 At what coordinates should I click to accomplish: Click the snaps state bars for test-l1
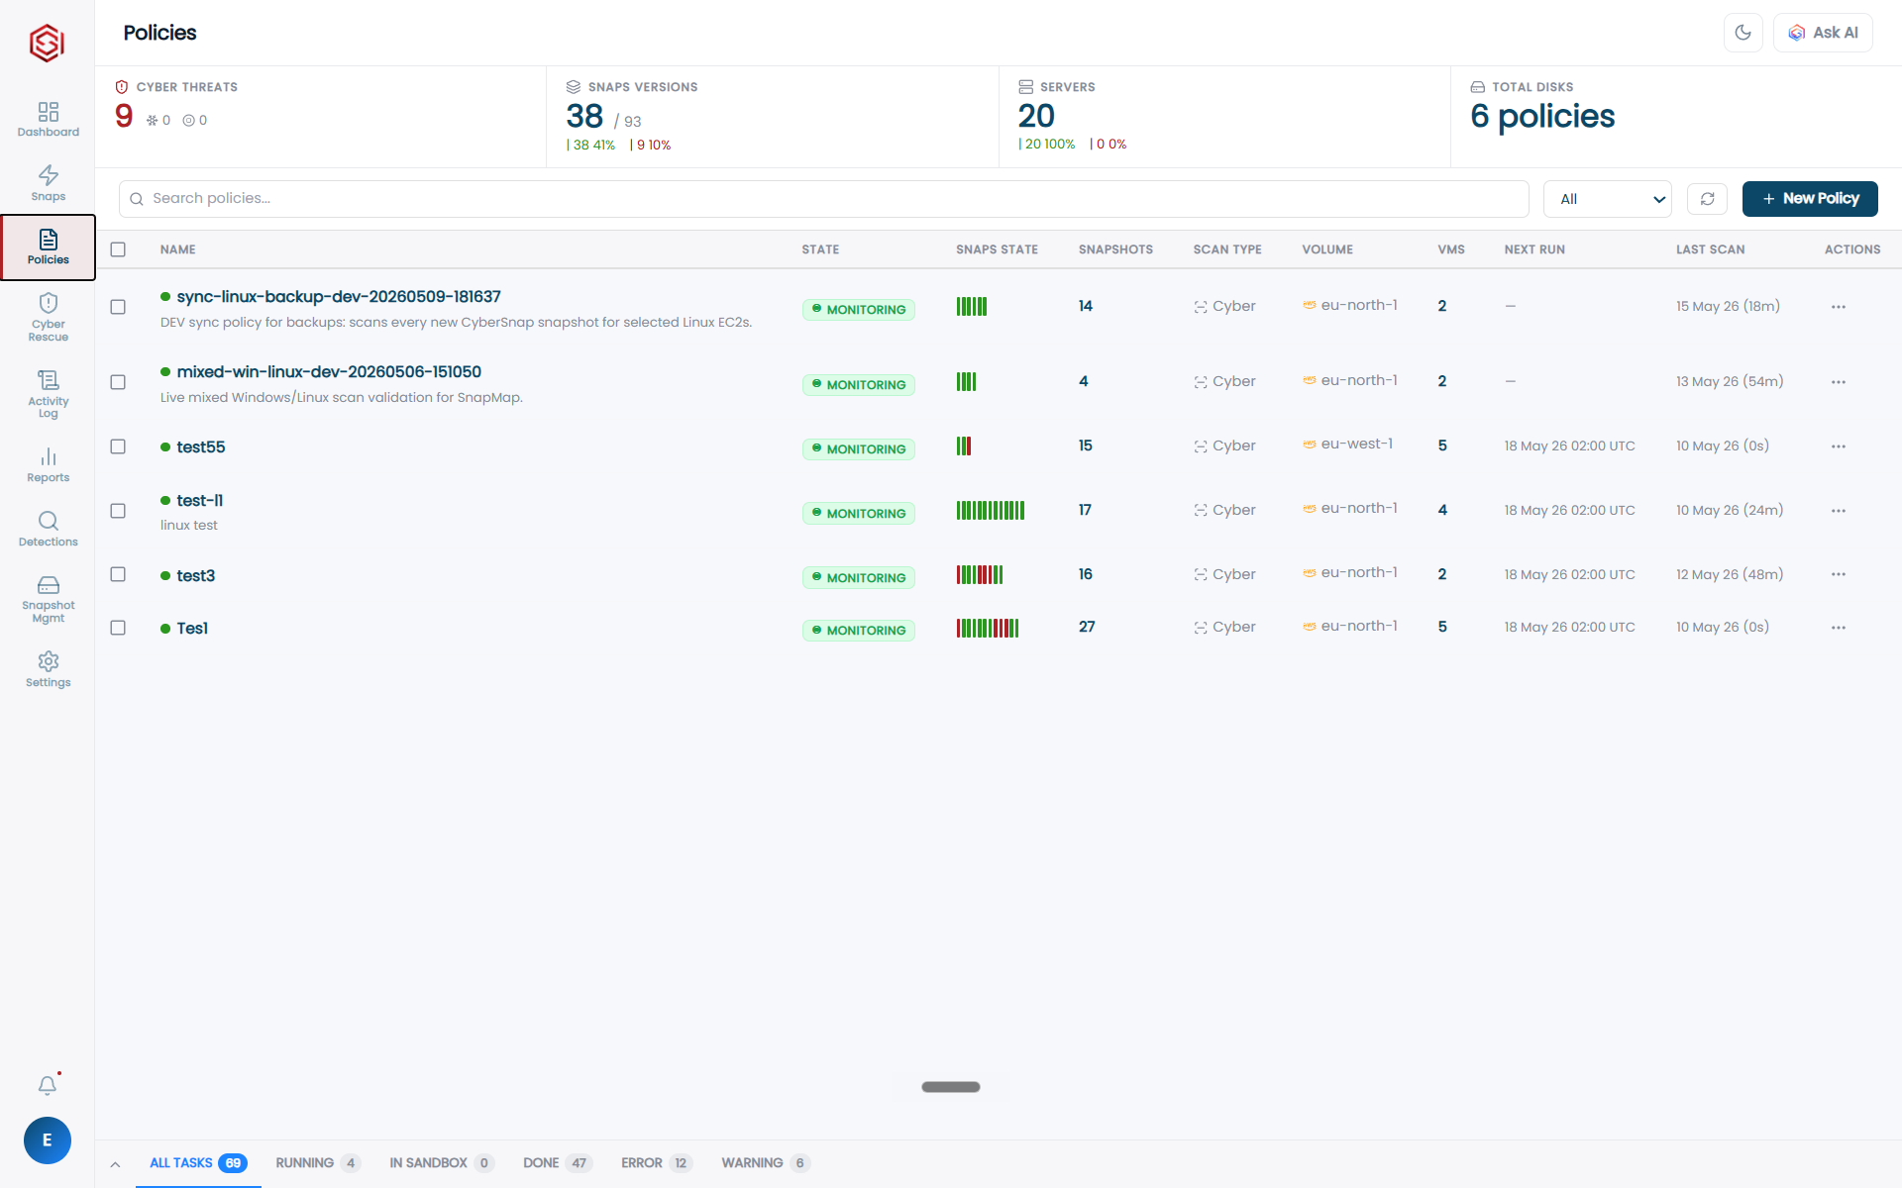(991, 511)
